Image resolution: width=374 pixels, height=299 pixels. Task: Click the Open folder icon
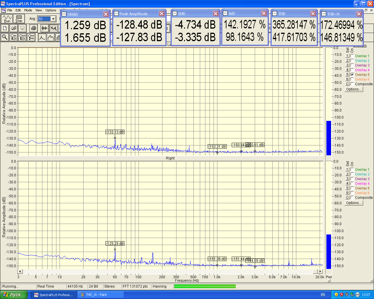pyautogui.click(x=14, y=28)
